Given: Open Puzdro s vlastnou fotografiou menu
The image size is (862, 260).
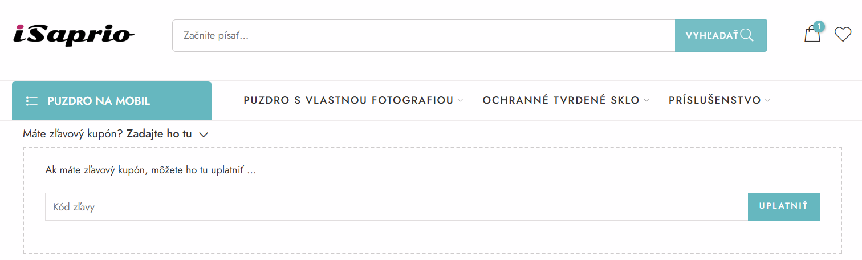Looking at the screenshot, I should pyautogui.click(x=348, y=101).
